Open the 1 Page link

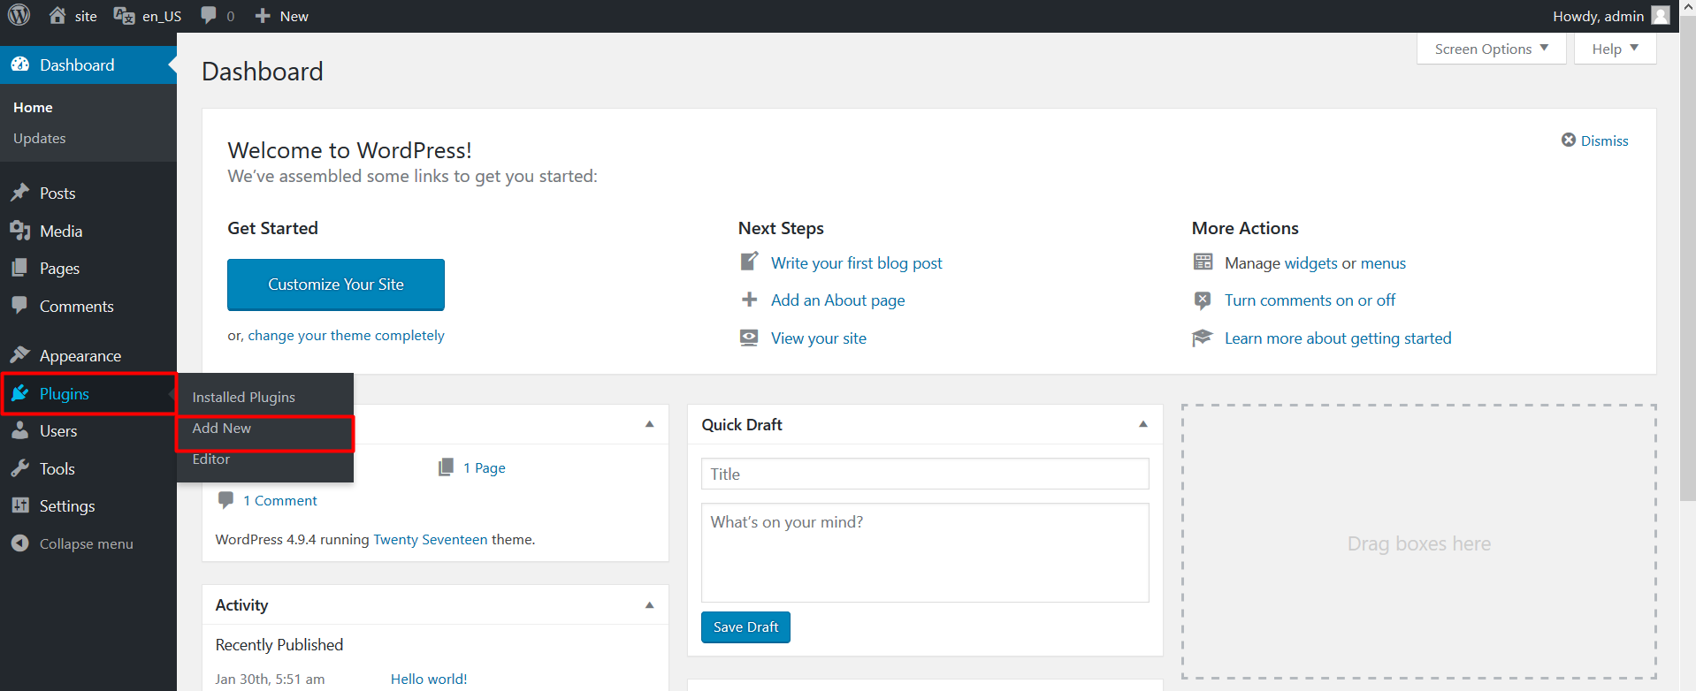pos(485,467)
